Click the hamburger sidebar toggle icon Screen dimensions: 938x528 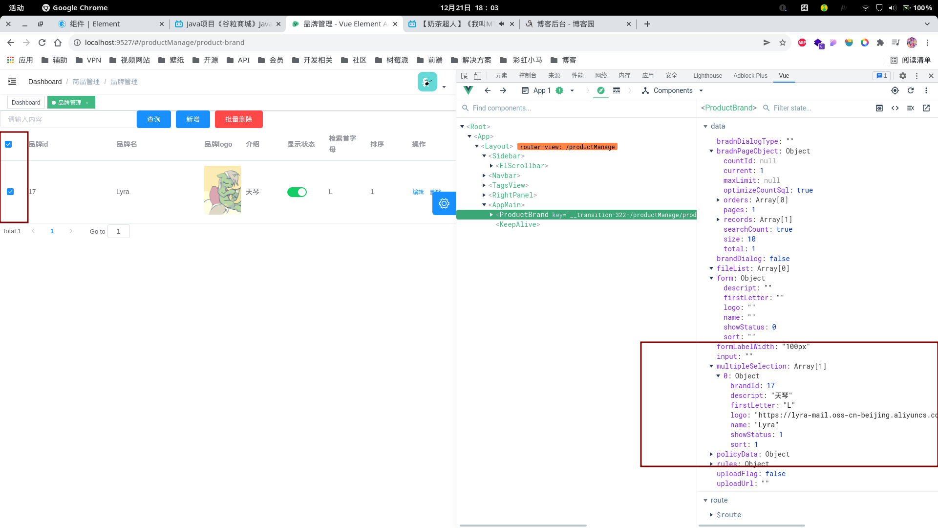[12, 82]
